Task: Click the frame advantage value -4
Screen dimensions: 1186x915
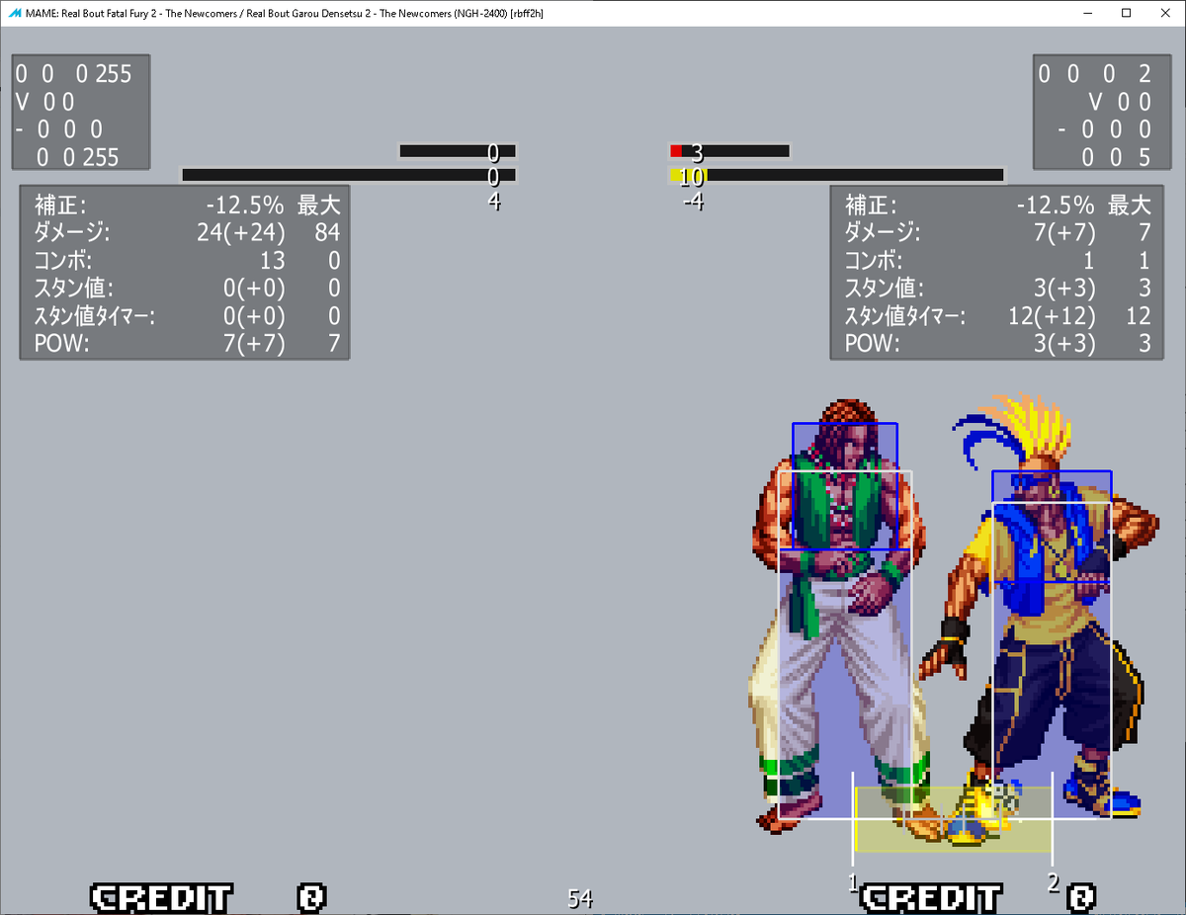Action: click(x=693, y=203)
